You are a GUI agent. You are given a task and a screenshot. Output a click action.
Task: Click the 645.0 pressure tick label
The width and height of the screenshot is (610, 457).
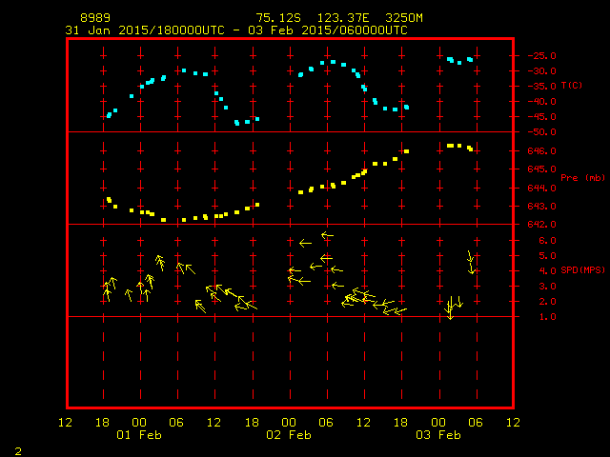[x=542, y=169]
